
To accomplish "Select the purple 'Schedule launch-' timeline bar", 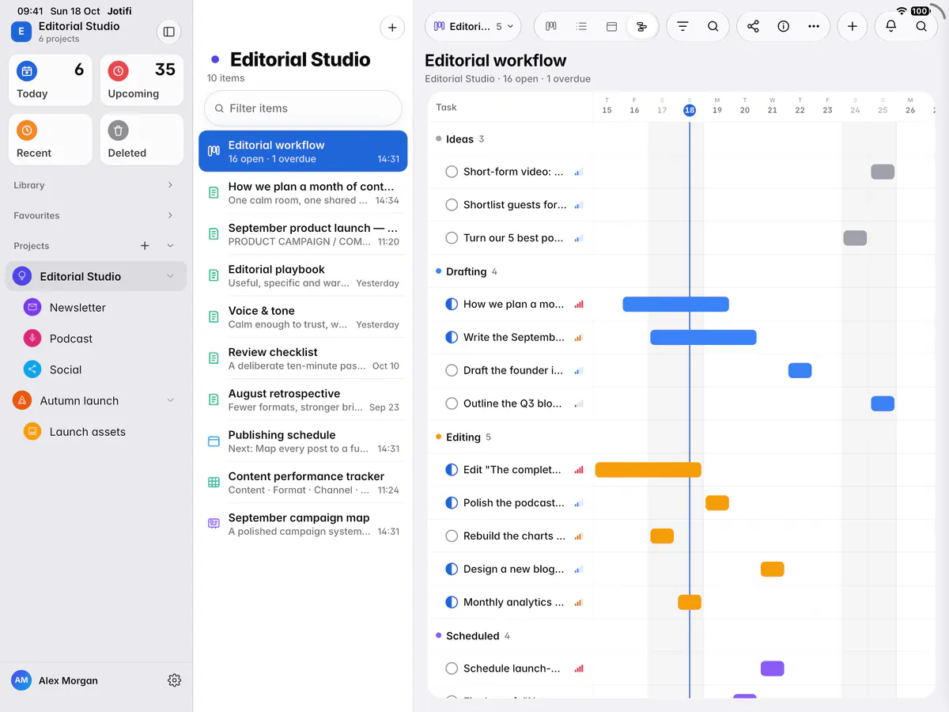I will 772,668.
